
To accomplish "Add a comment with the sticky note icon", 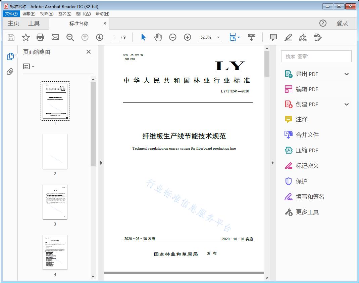I will pyautogui.click(x=273, y=37).
